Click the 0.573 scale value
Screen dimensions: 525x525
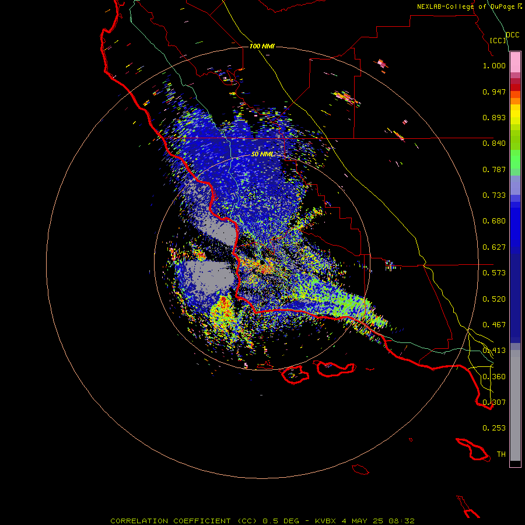point(494,273)
